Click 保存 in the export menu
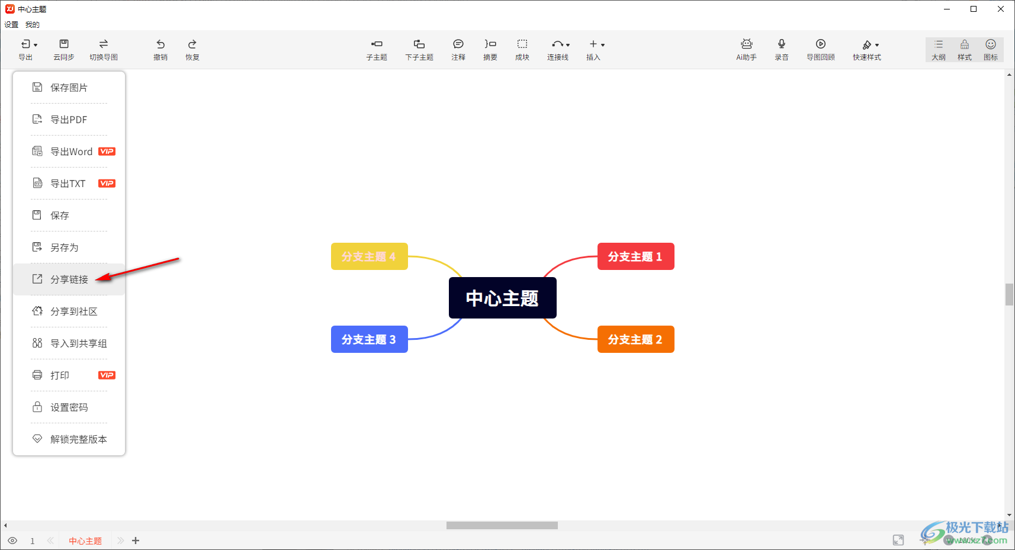 69,216
